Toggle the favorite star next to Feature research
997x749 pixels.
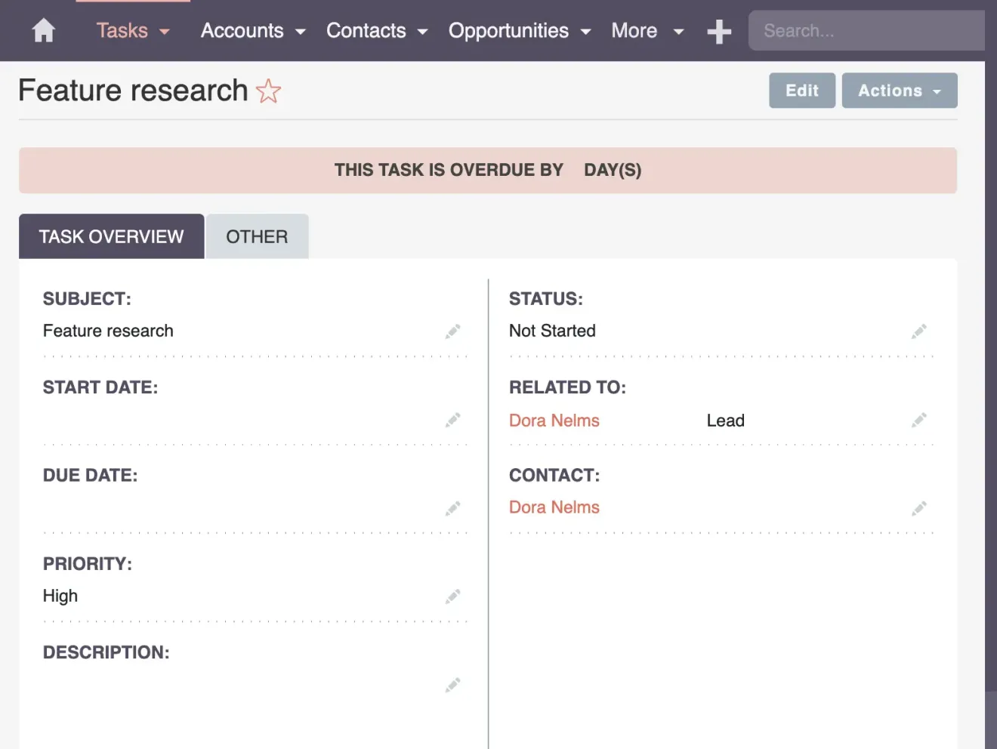[268, 91]
